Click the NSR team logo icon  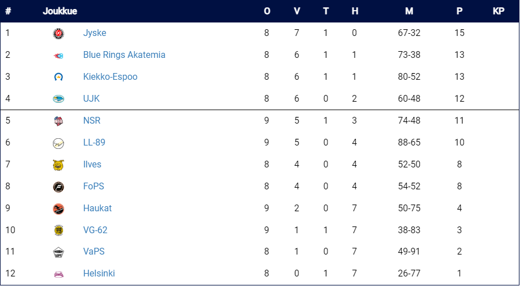pos(59,121)
